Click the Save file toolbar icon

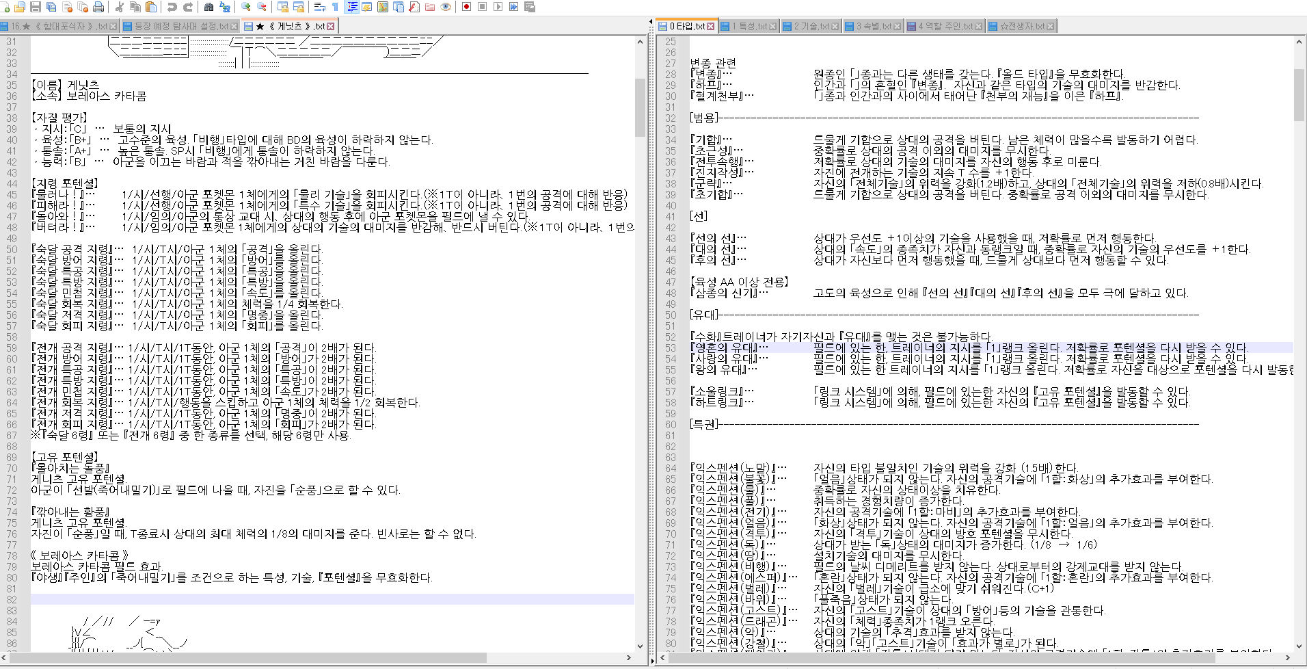tap(35, 7)
